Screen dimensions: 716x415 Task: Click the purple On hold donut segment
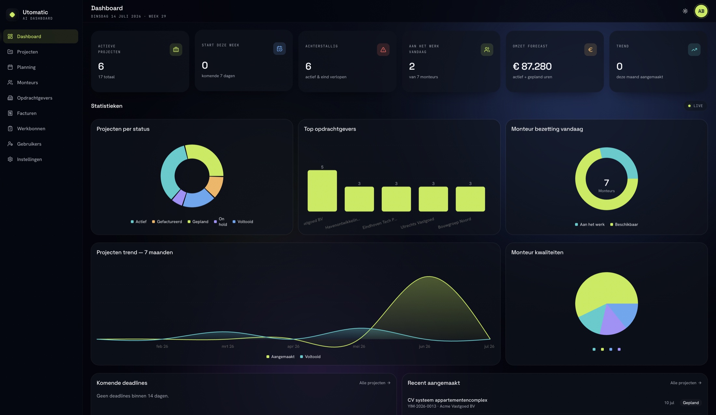click(x=179, y=197)
